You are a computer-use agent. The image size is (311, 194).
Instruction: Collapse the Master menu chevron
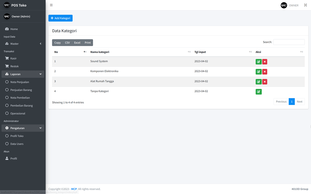(x=40, y=43)
